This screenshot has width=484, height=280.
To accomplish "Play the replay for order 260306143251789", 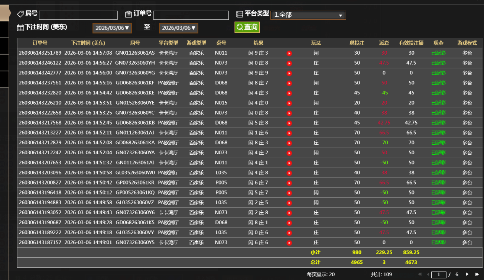I will point(289,53).
